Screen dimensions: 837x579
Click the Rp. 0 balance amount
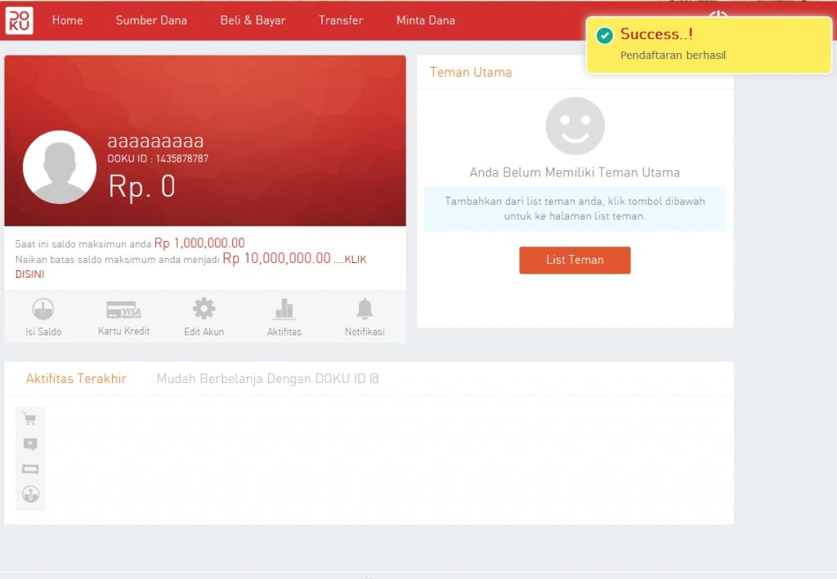click(x=142, y=186)
